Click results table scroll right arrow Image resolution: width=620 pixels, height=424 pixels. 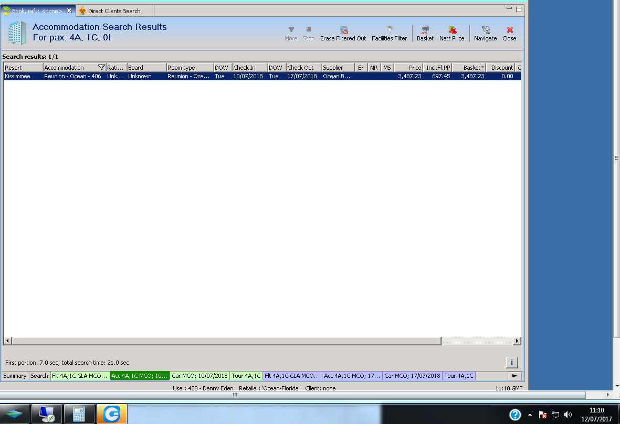[x=517, y=341]
